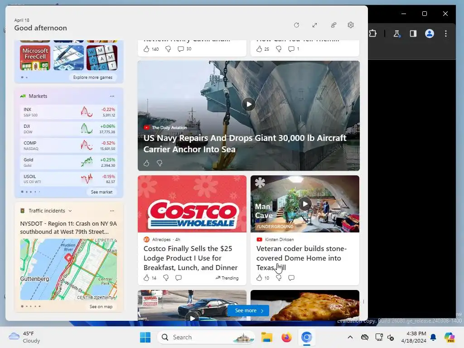
Task: Launch the Microsoft FreeCell game tile
Action: pyautogui.click(x=35, y=58)
